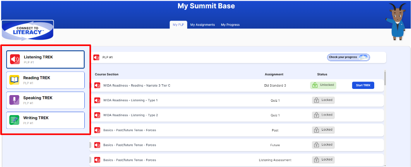Click the Locked badge on the Future row
This screenshot has height=167, width=411.
(x=323, y=145)
